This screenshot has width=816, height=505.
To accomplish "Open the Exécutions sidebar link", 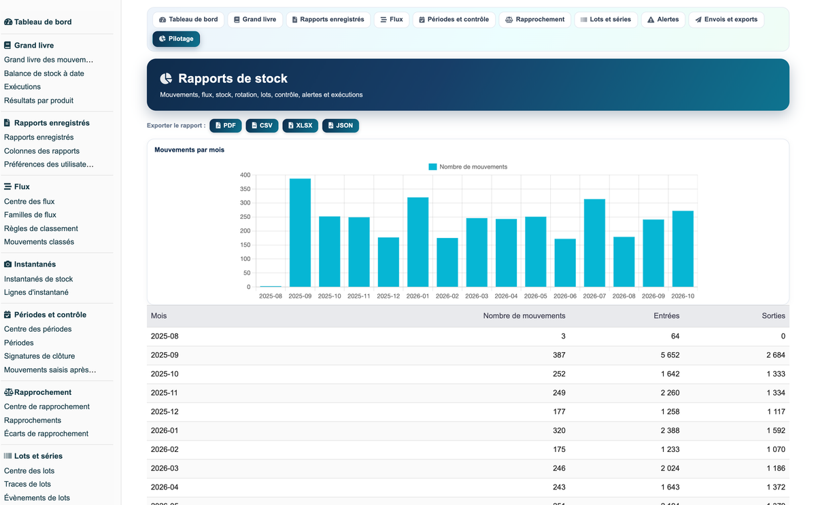I will point(22,87).
